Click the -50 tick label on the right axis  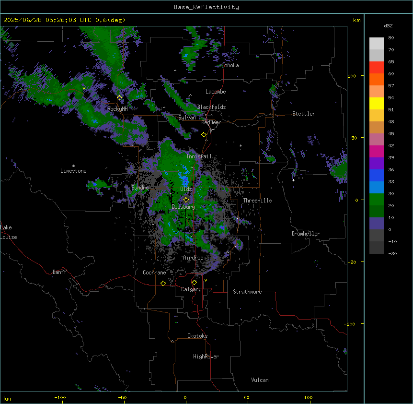tap(352, 262)
